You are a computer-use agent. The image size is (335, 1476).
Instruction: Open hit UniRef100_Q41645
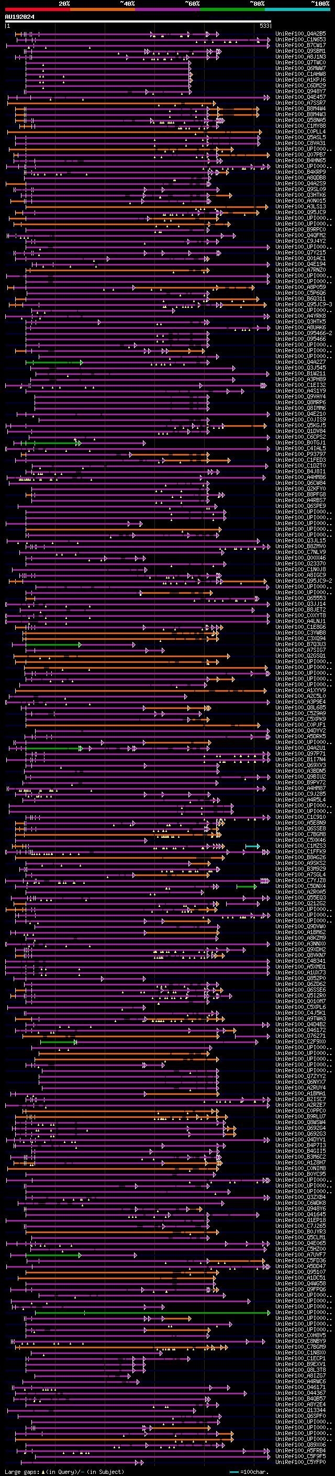tap(300, 1215)
